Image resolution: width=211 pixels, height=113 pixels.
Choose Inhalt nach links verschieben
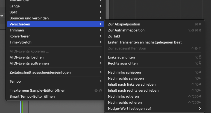click(154, 85)
